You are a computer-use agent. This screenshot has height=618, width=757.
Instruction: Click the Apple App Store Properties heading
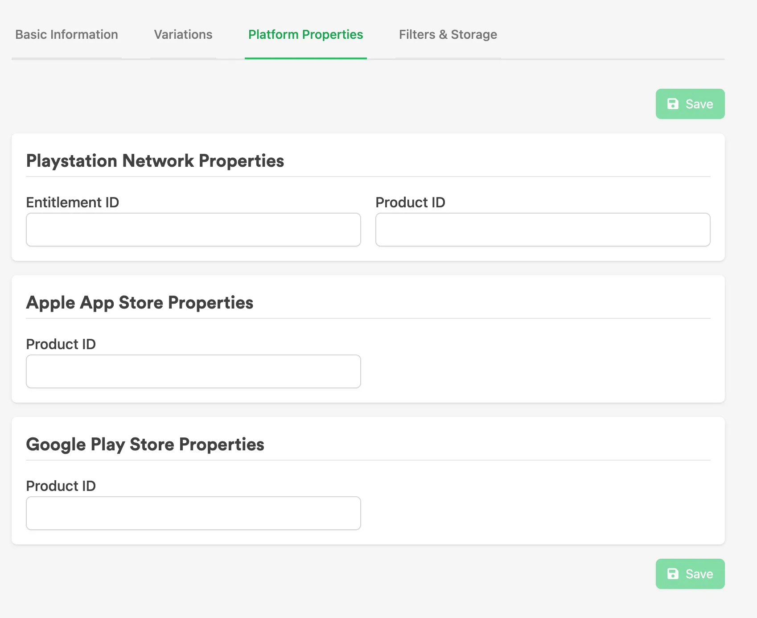pos(140,303)
